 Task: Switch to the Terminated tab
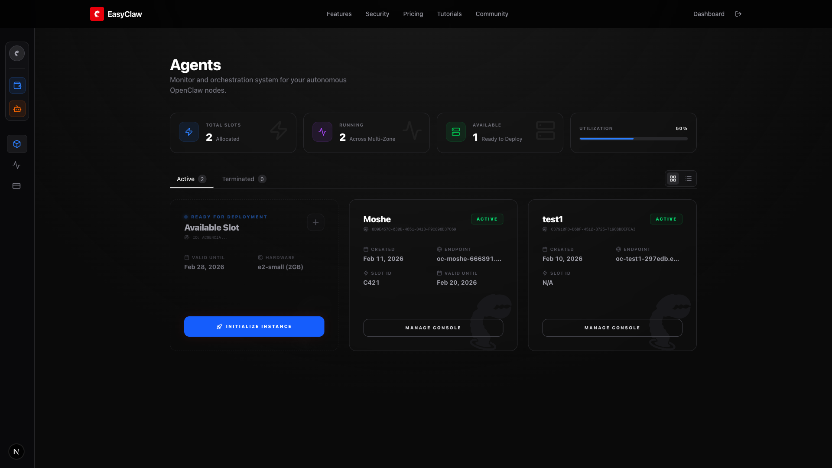244,179
